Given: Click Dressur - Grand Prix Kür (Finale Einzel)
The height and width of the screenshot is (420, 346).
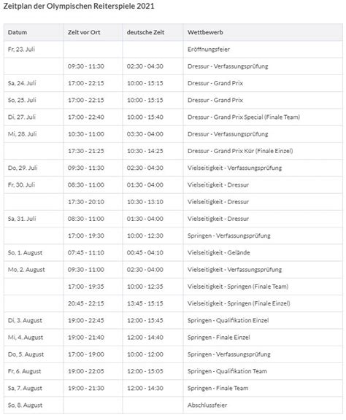Looking at the screenshot, I should point(240,151).
